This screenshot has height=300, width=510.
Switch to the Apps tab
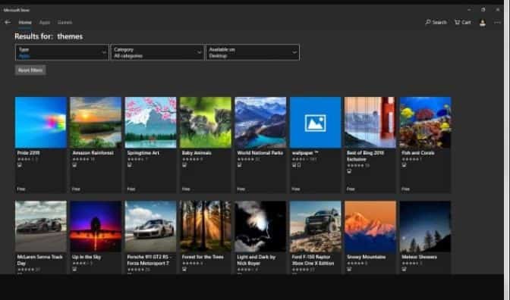(x=45, y=23)
